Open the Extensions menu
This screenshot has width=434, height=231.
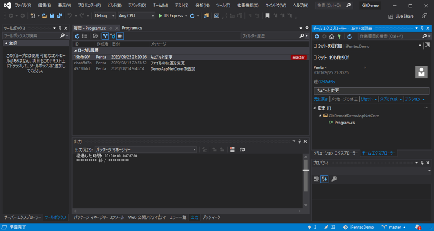pyautogui.click(x=248, y=6)
